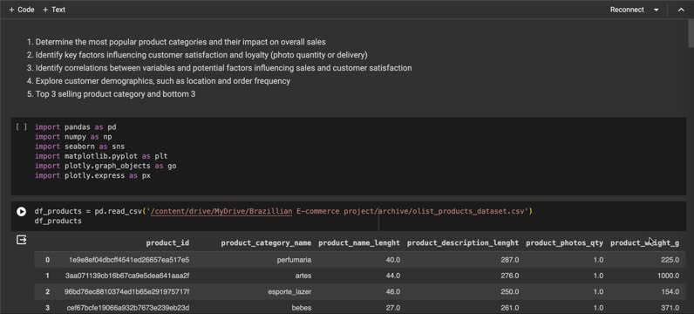This screenshot has height=314, width=694.
Task: Click the perfumaria cell in the table
Action: pos(294,260)
